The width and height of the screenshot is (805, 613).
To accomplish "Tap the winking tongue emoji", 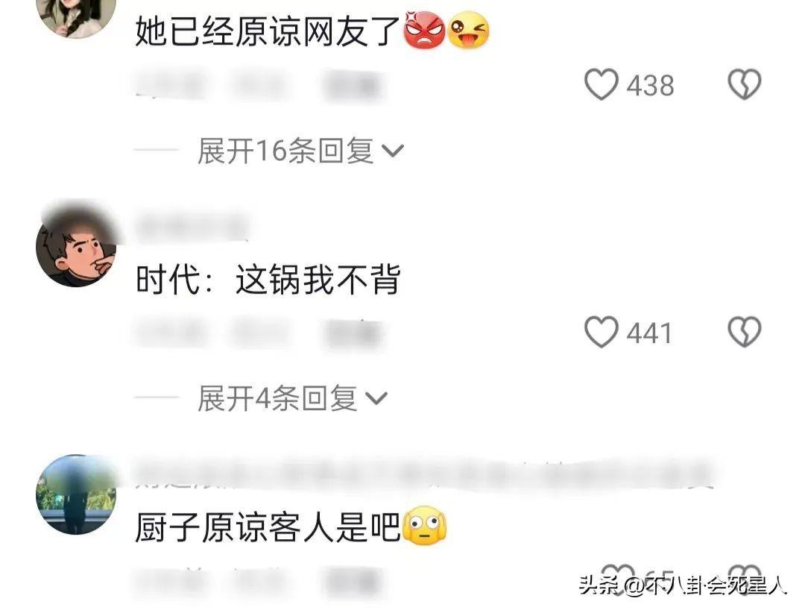I will click(468, 31).
